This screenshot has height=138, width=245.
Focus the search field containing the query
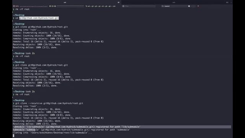point(176,6)
